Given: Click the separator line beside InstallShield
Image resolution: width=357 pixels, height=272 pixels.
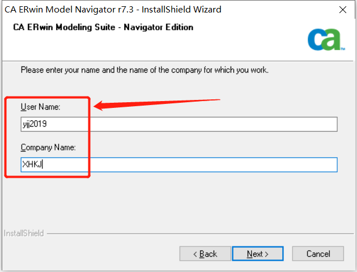Looking at the screenshot, I should point(200,233).
